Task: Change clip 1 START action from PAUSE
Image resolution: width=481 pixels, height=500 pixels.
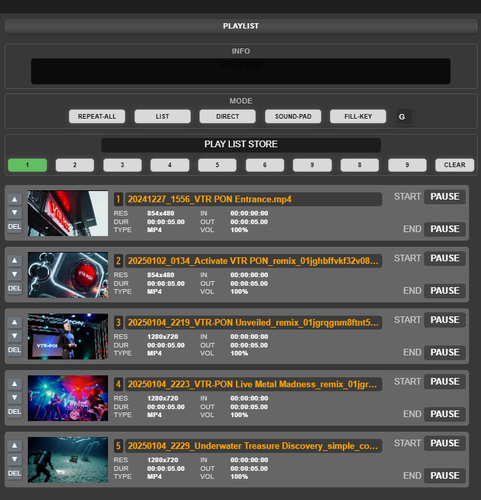Action: pyautogui.click(x=445, y=196)
